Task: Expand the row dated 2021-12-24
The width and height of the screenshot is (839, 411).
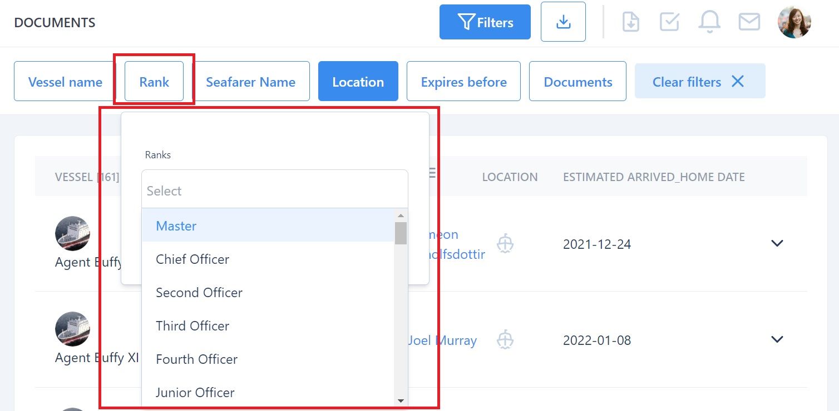Action: click(777, 243)
